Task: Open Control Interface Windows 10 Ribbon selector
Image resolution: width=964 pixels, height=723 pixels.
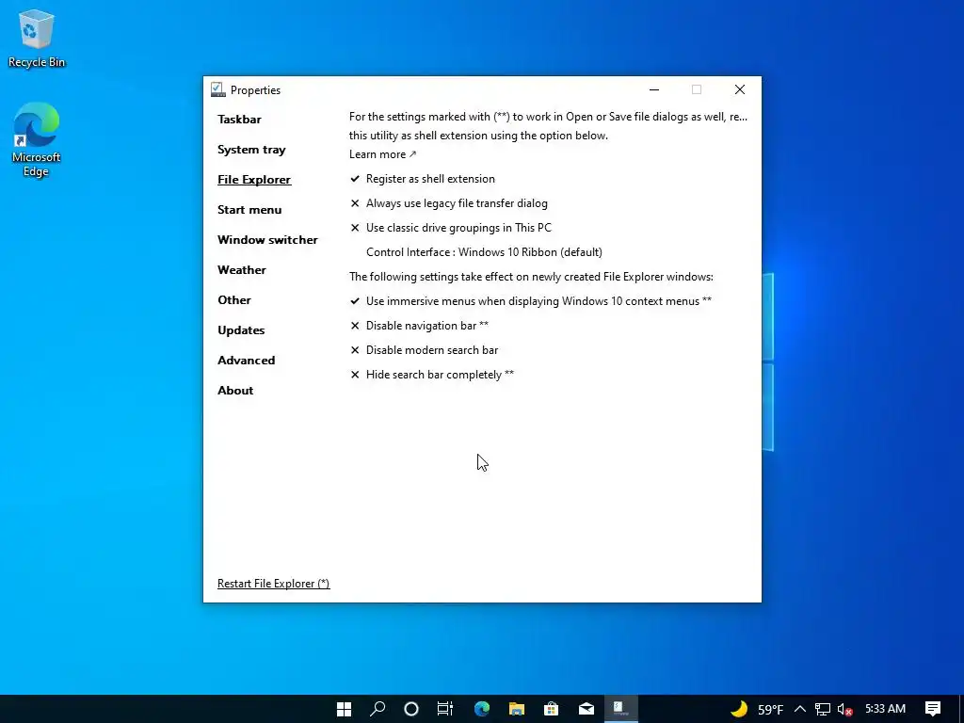Action: [x=484, y=252]
